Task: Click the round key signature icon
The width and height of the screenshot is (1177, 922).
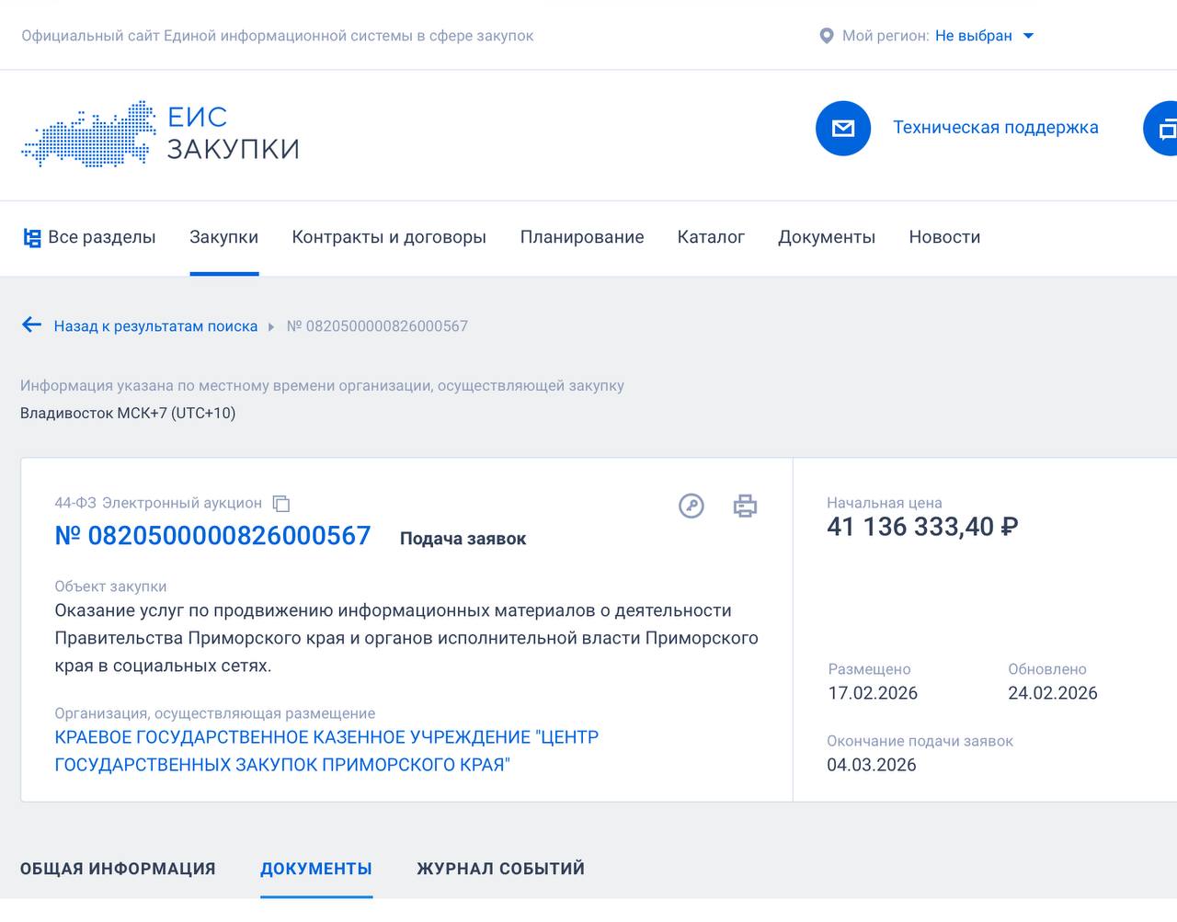Action: click(691, 506)
